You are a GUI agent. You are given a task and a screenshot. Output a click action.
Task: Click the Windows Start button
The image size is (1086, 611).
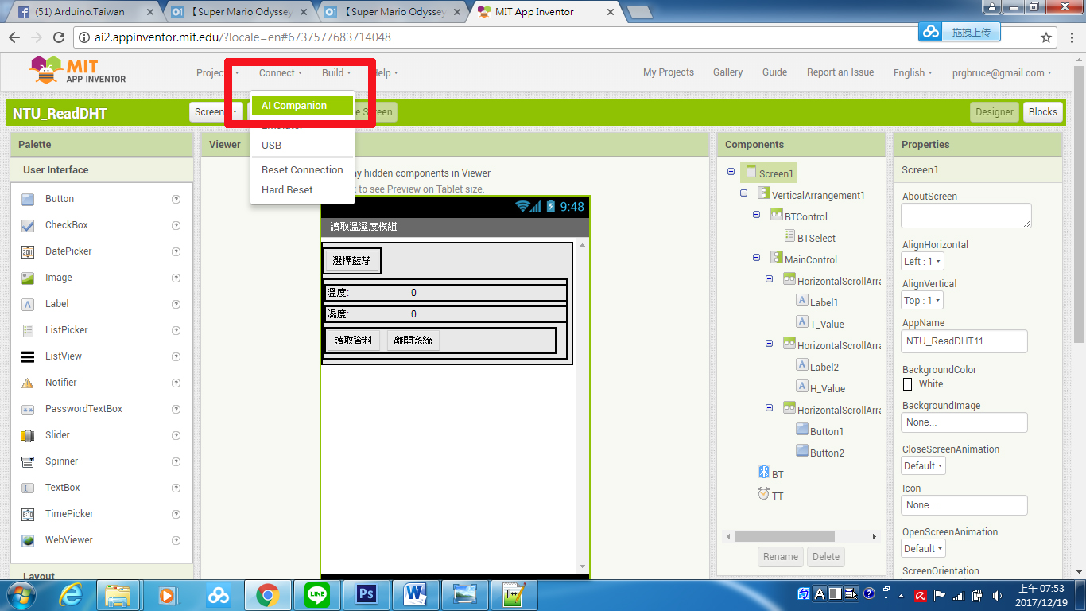point(21,595)
